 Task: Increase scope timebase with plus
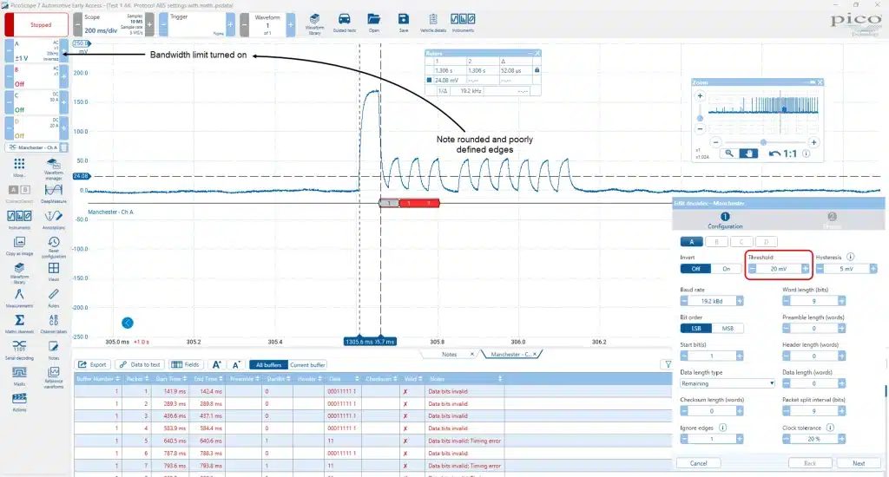[149, 24]
